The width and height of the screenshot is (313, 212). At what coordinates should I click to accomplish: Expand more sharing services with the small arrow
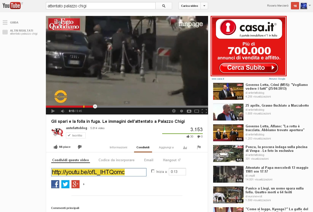[x=84, y=184]
